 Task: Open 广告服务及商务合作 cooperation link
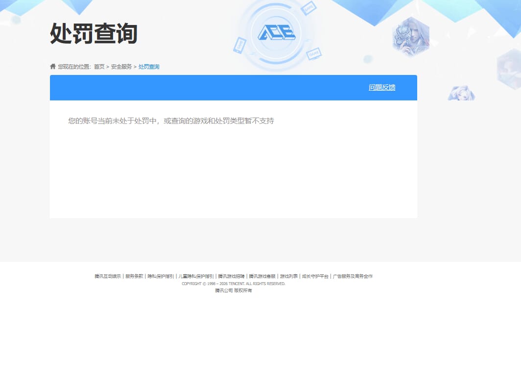pos(354,276)
